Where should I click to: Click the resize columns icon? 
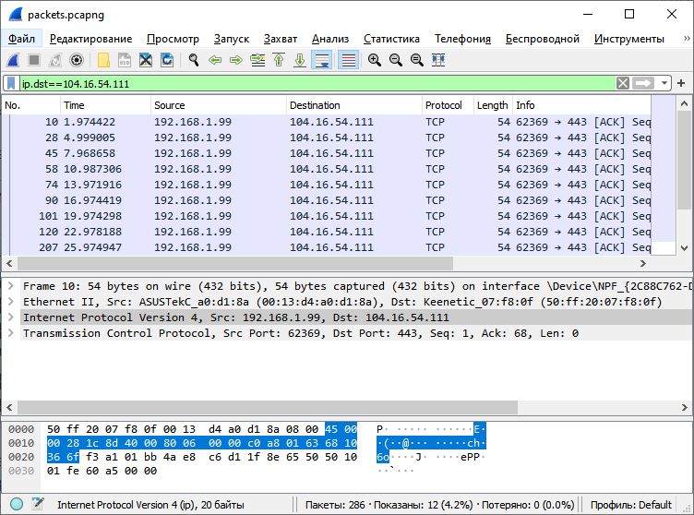pos(438,60)
